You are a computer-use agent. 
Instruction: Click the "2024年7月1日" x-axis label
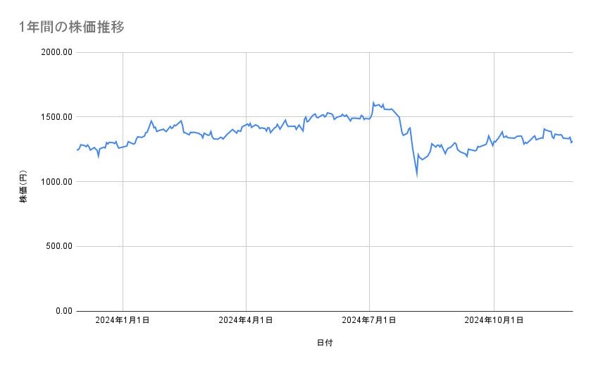pyautogui.click(x=369, y=321)
